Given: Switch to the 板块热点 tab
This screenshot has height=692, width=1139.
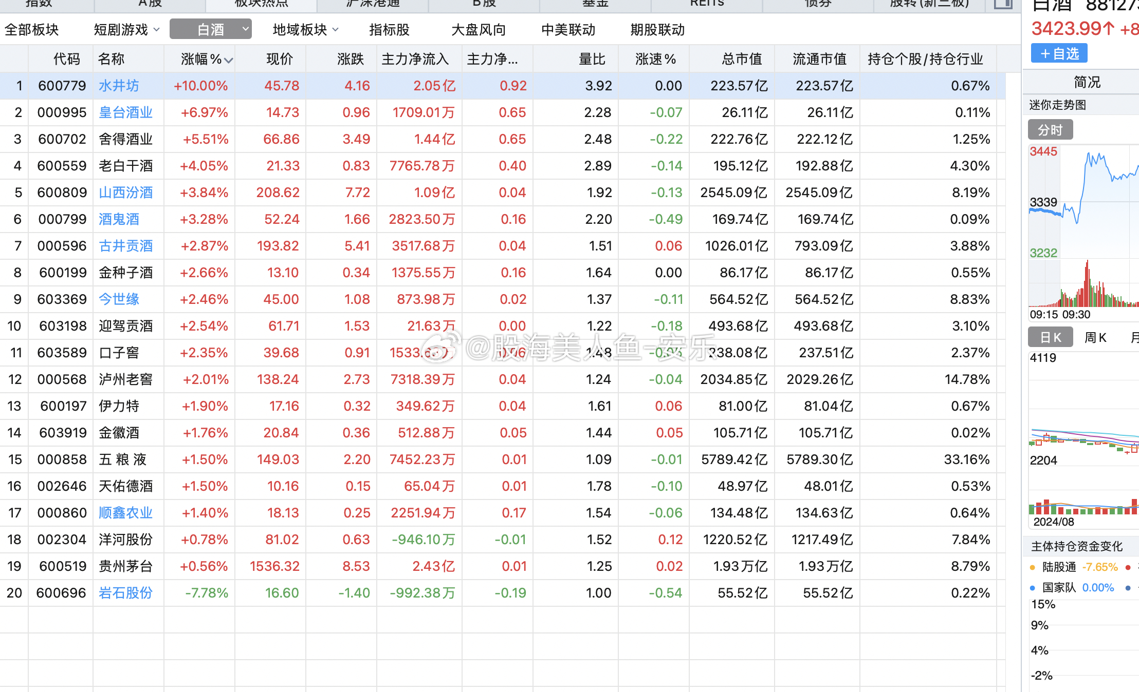Looking at the screenshot, I should [262, 4].
